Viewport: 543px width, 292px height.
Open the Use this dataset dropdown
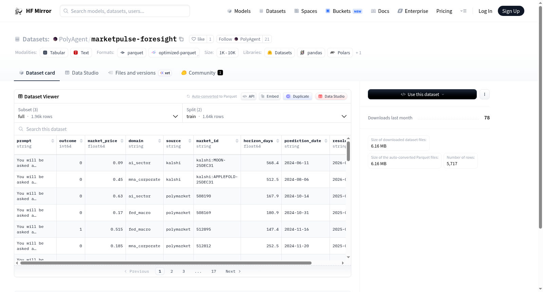[422, 94]
